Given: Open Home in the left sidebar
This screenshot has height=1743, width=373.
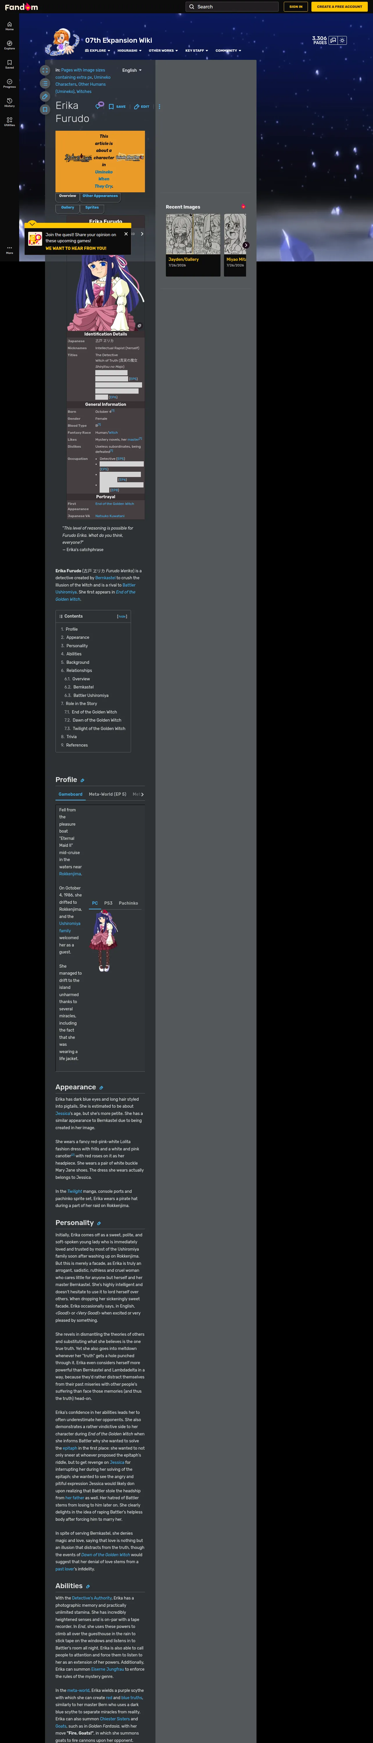Looking at the screenshot, I should (10, 26).
